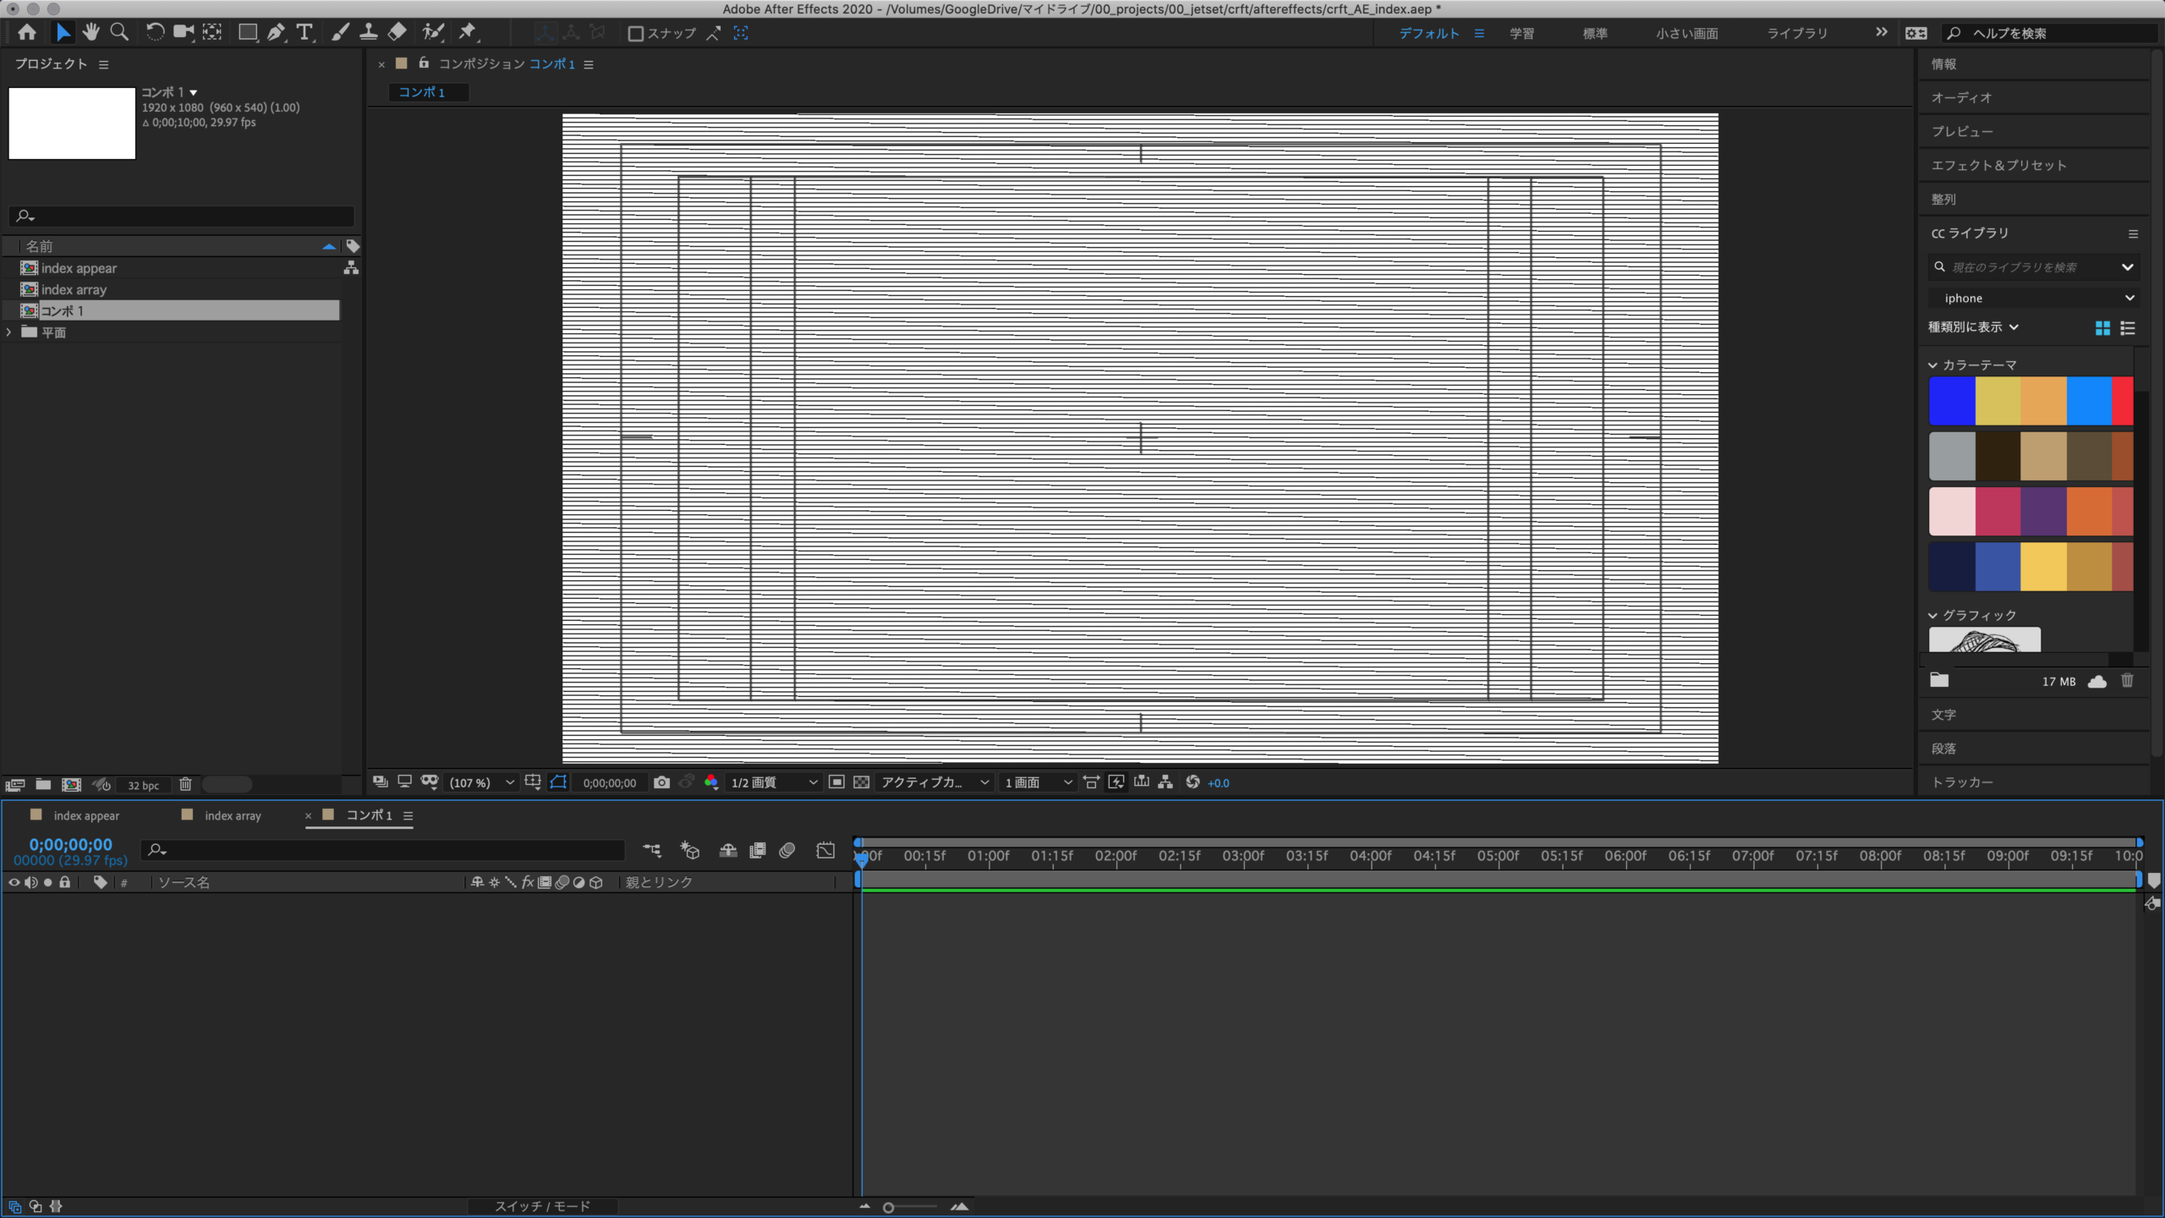Image resolution: width=2165 pixels, height=1218 pixels.
Task: Click the 学習 workspace button
Action: pyautogui.click(x=1521, y=33)
